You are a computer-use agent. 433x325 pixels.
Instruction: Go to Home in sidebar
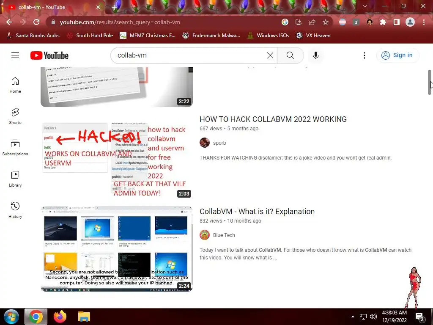tap(15, 85)
